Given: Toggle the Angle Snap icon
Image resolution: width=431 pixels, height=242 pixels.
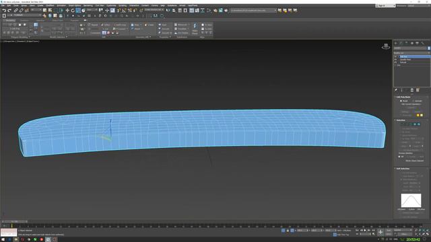Looking at the screenshot, I should tap(124, 11).
